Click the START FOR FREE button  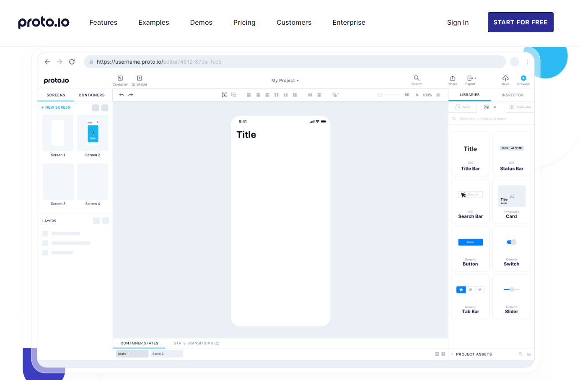click(x=520, y=22)
